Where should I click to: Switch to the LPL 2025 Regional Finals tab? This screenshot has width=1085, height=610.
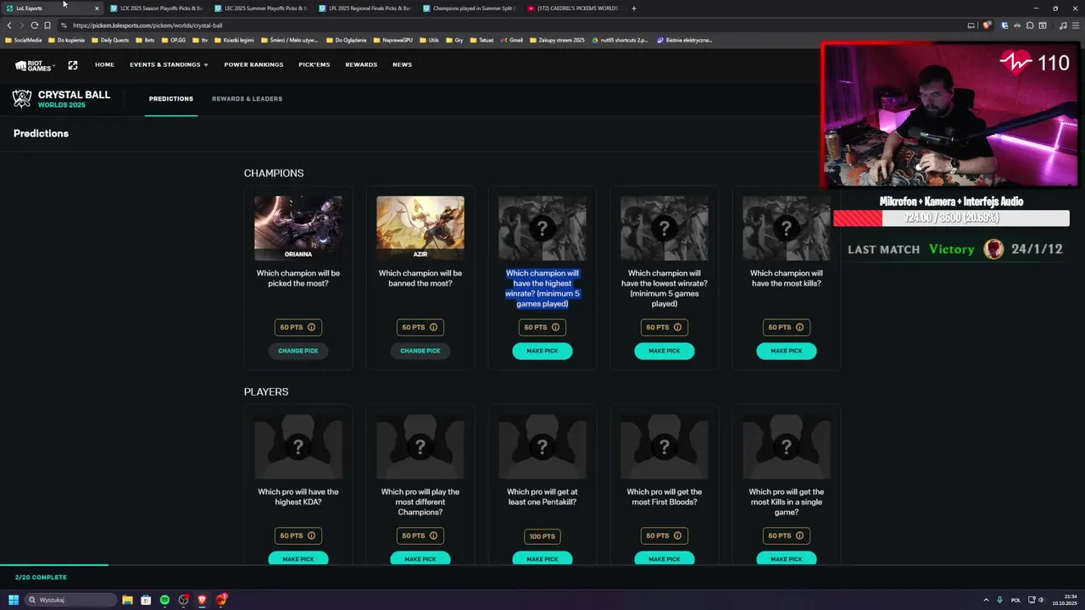[365, 8]
